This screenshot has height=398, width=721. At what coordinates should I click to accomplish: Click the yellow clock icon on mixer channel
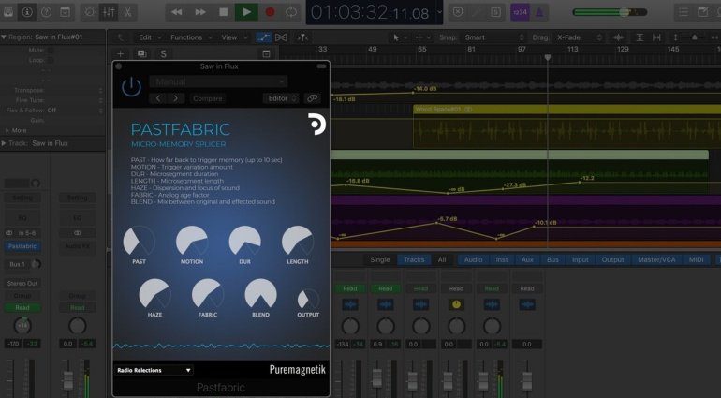click(x=456, y=304)
